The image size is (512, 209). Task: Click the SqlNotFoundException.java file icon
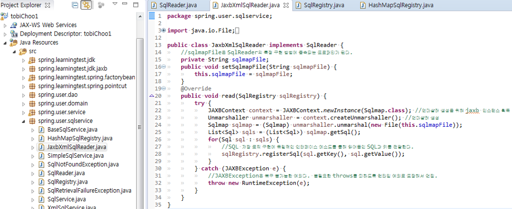pyautogui.click(x=41, y=165)
